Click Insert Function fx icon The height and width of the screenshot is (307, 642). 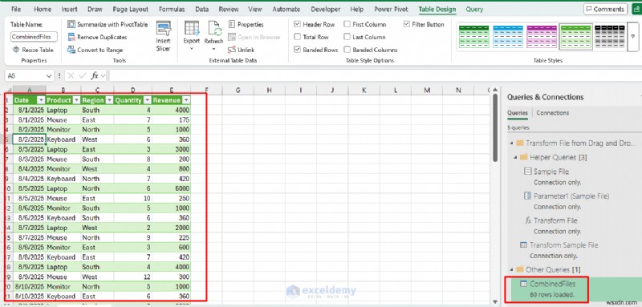tap(95, 75)
